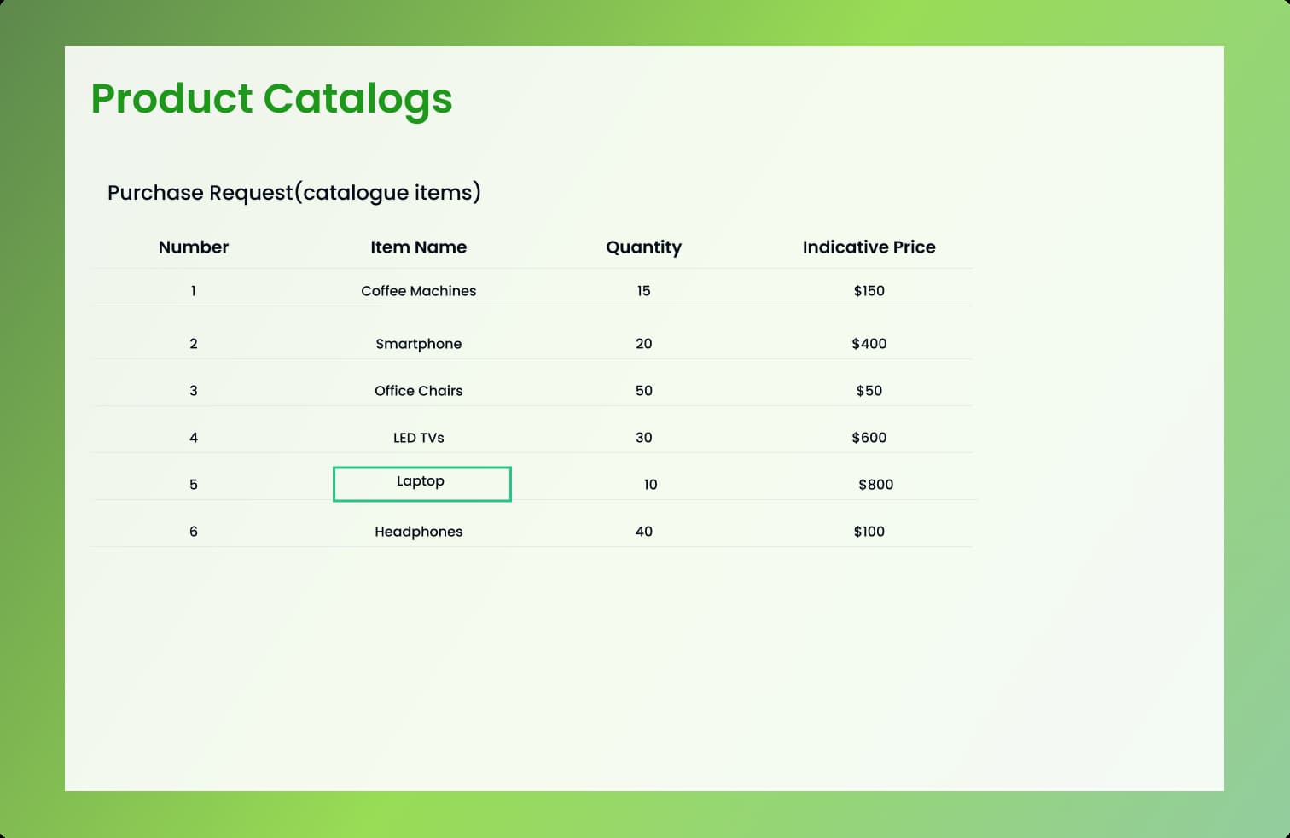The image size is (1290, 838).
Task: Select the Quantity column header
Action: (643, 247)
